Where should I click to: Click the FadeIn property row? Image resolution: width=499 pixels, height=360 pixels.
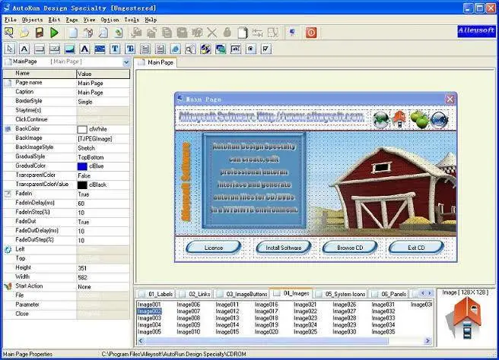tap(66, 194)
